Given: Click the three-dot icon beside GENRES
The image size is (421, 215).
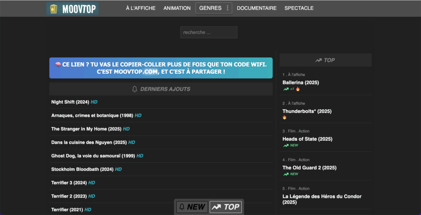Looking at the screenshot, I should tap(227, 8).
